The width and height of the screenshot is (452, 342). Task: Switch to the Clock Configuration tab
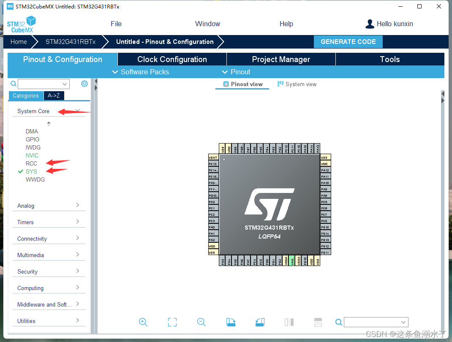click(x=172, y=59)
